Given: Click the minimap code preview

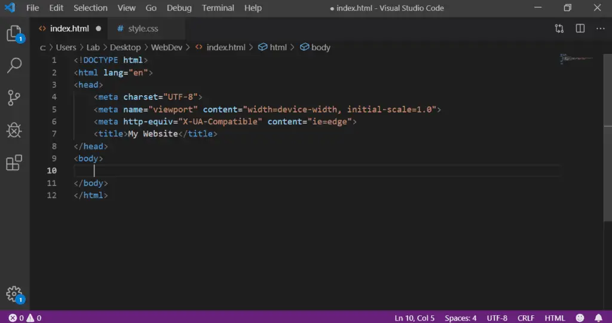Looking at the screenshot, I should click(x=576, y=59).
